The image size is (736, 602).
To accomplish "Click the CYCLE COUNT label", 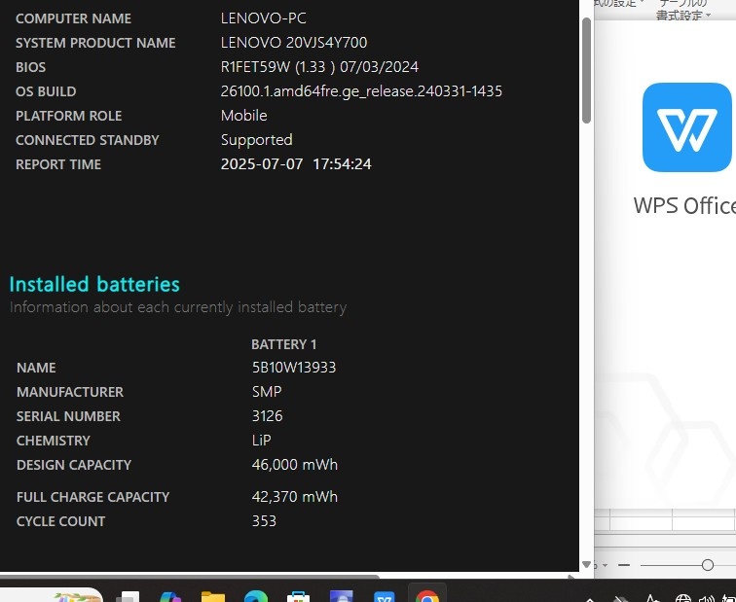I will click(60, 521).
